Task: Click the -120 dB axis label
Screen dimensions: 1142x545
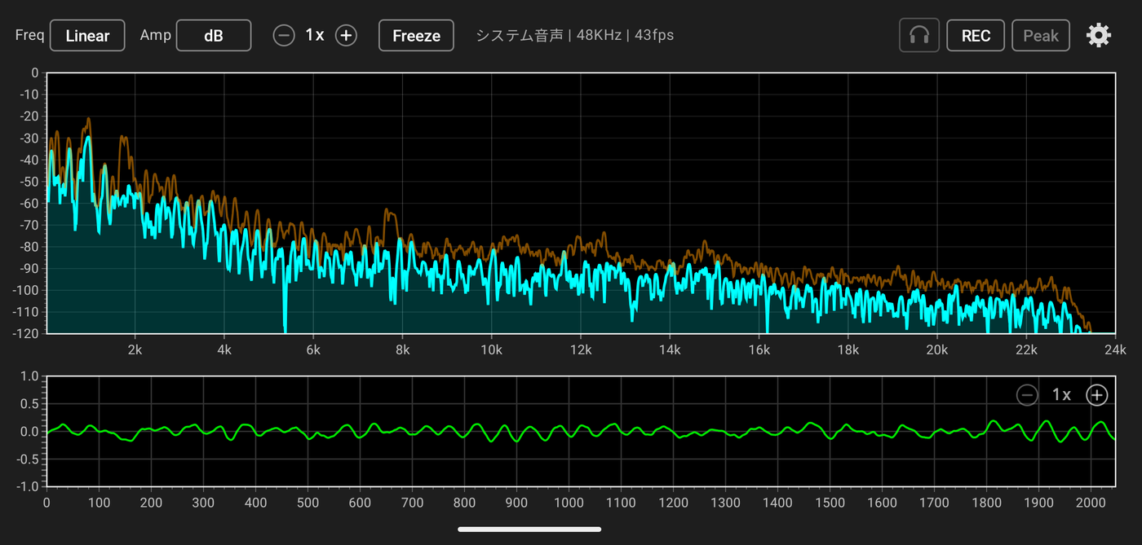Action: pyautogui.click(x=25, y=333)
